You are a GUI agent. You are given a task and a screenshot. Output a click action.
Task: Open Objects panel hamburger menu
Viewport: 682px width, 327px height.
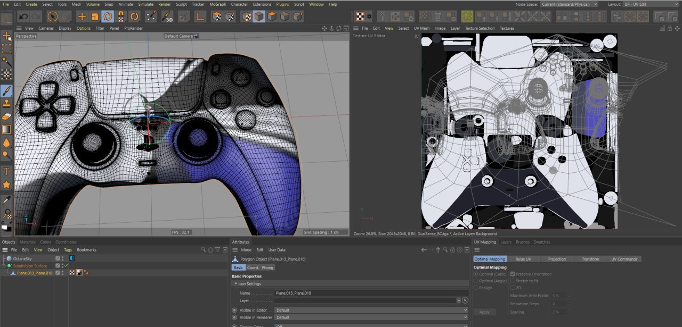click(5, 249)
